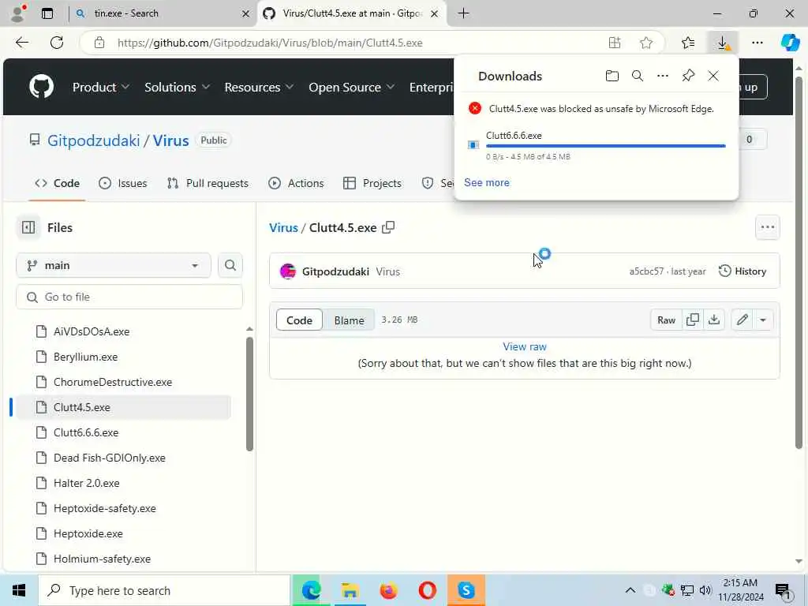Screen dimensions: 808x606
Task: Open the Favorites list icon in the toolbar
Action: [x=688, y=43]
